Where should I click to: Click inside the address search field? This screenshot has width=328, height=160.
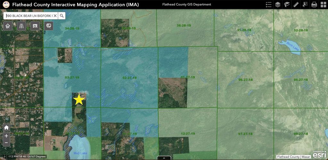tap(28, 16)
